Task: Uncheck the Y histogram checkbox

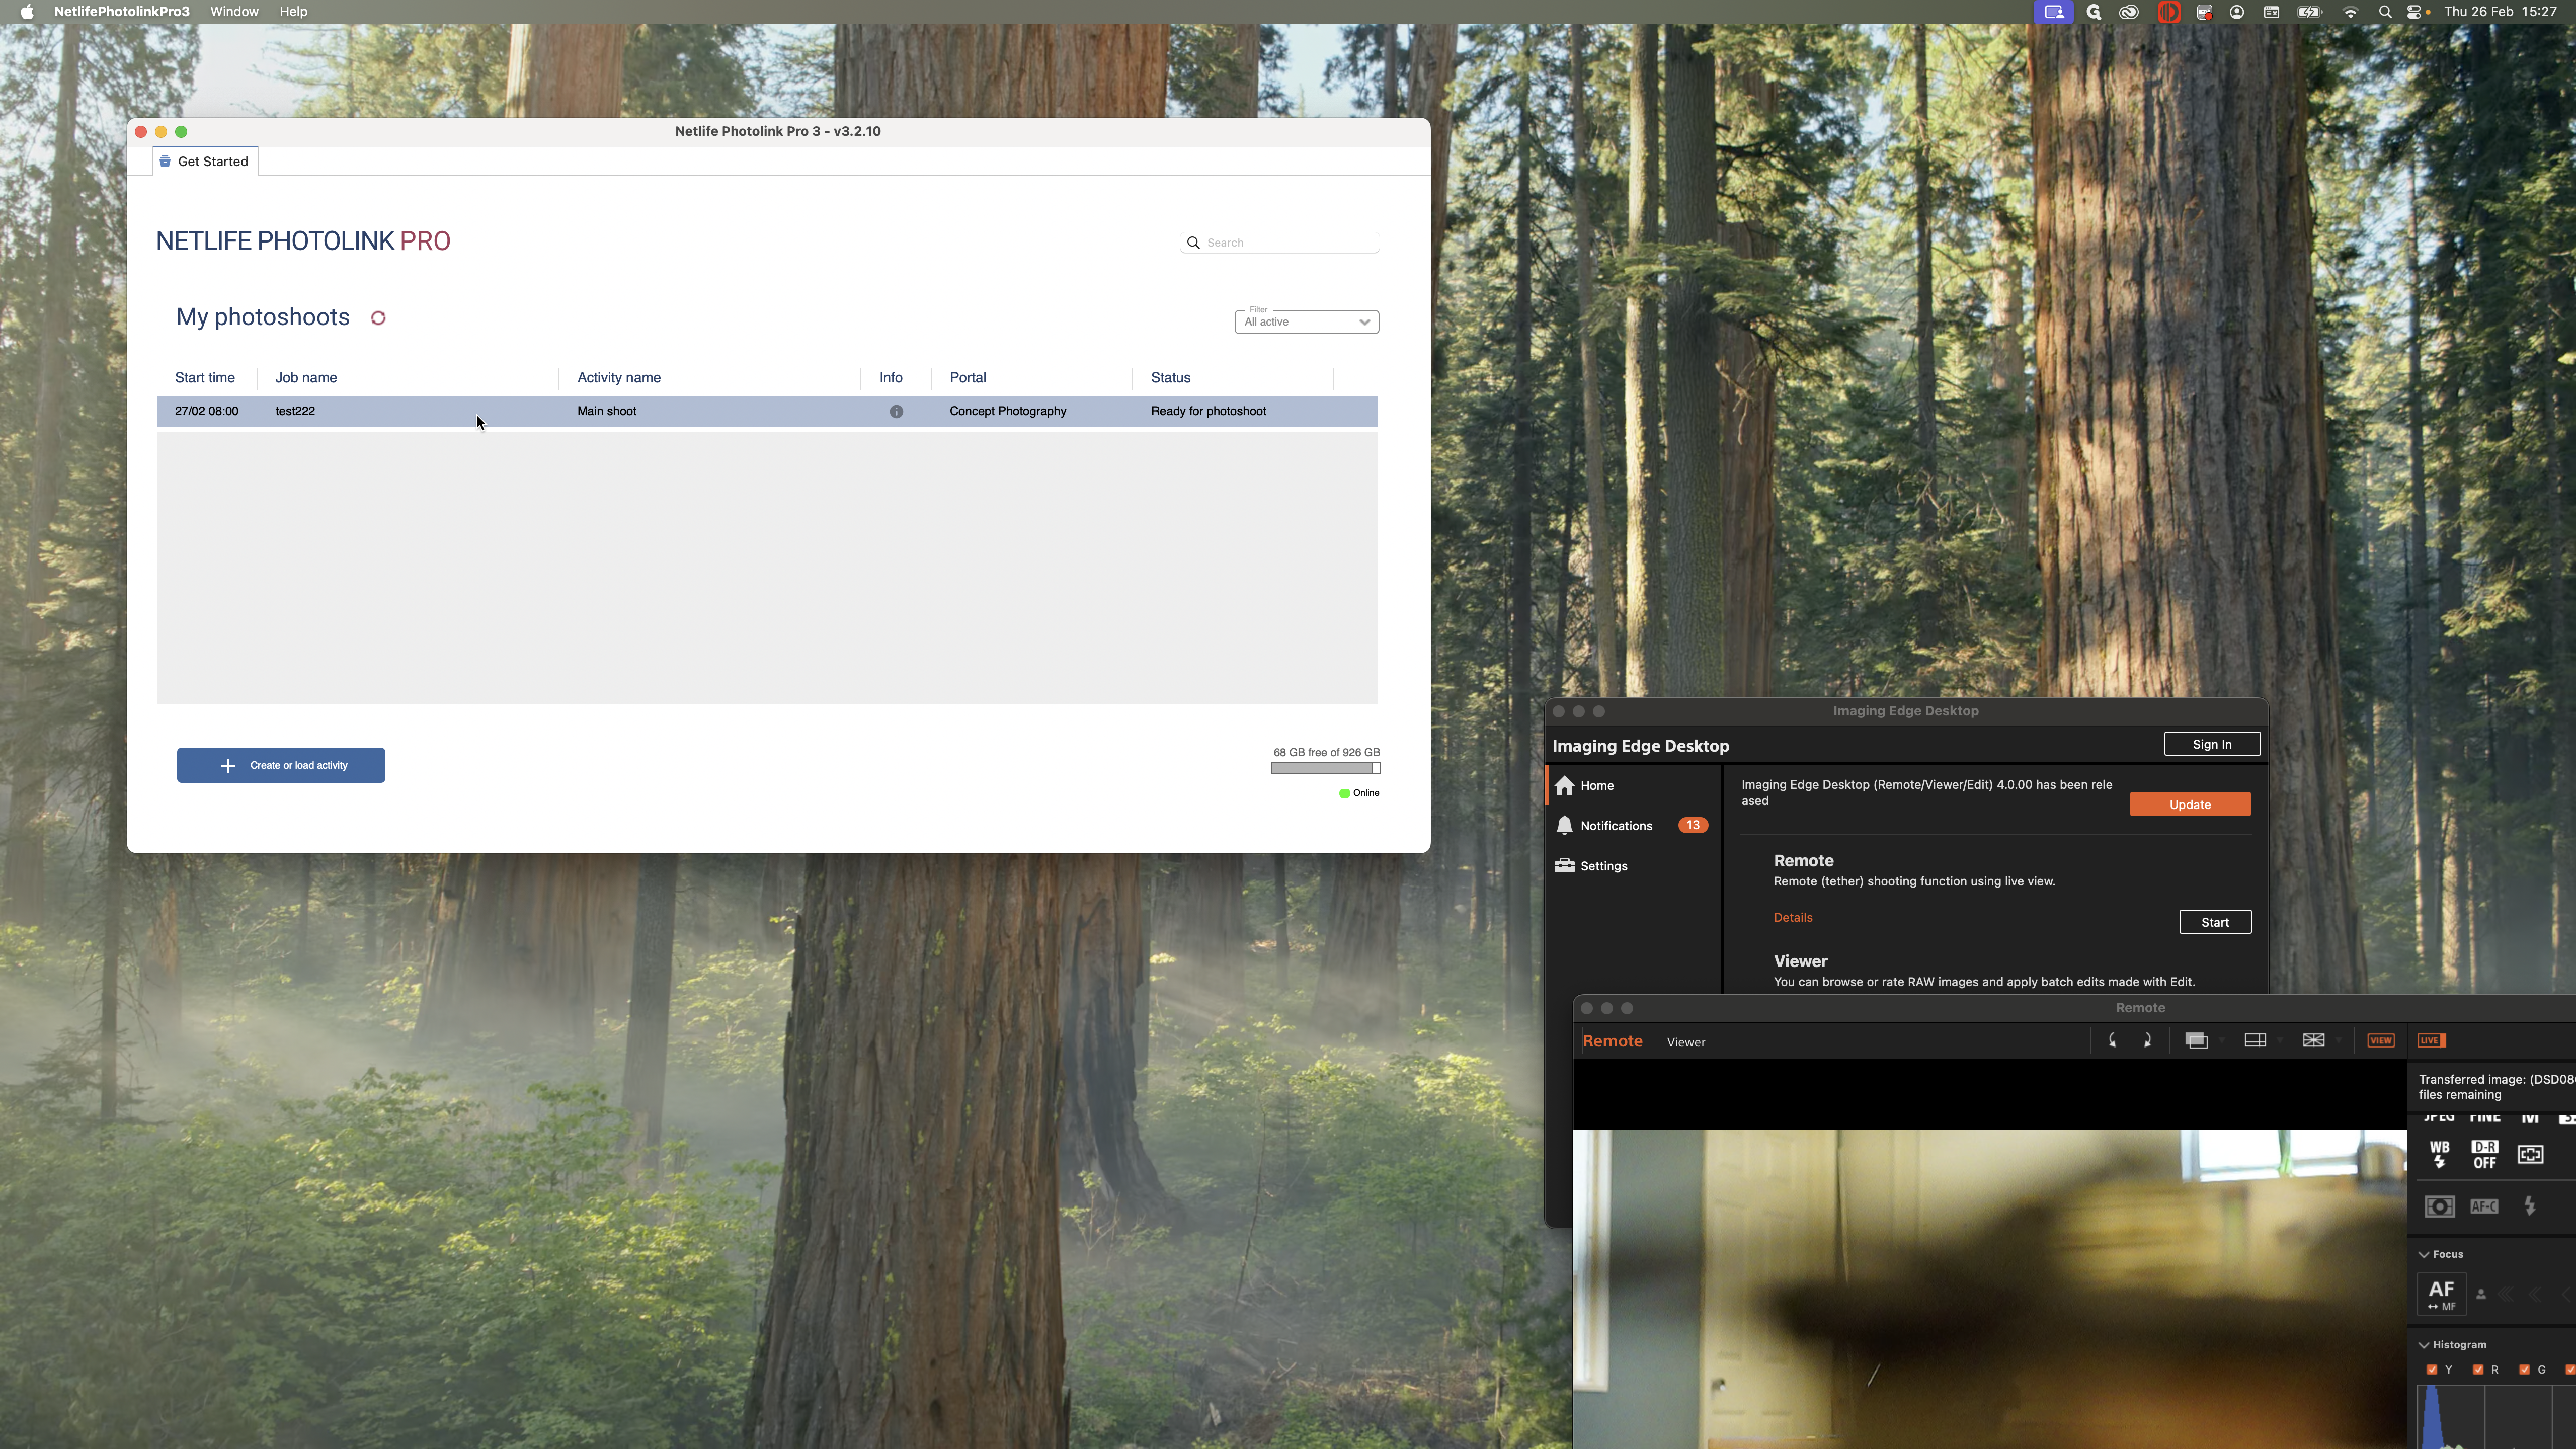Action: point(2432,1369)
